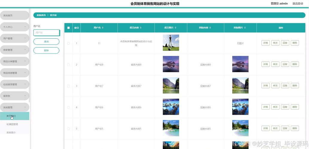Screen dimensions: 309x149
Task: Click 回复 for 用户名6 row
Action: pyautogui.click(x=285, y=107)
